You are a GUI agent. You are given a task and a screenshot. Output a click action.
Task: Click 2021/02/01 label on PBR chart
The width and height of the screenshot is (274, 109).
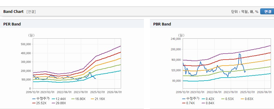click(x=197, y=92)
